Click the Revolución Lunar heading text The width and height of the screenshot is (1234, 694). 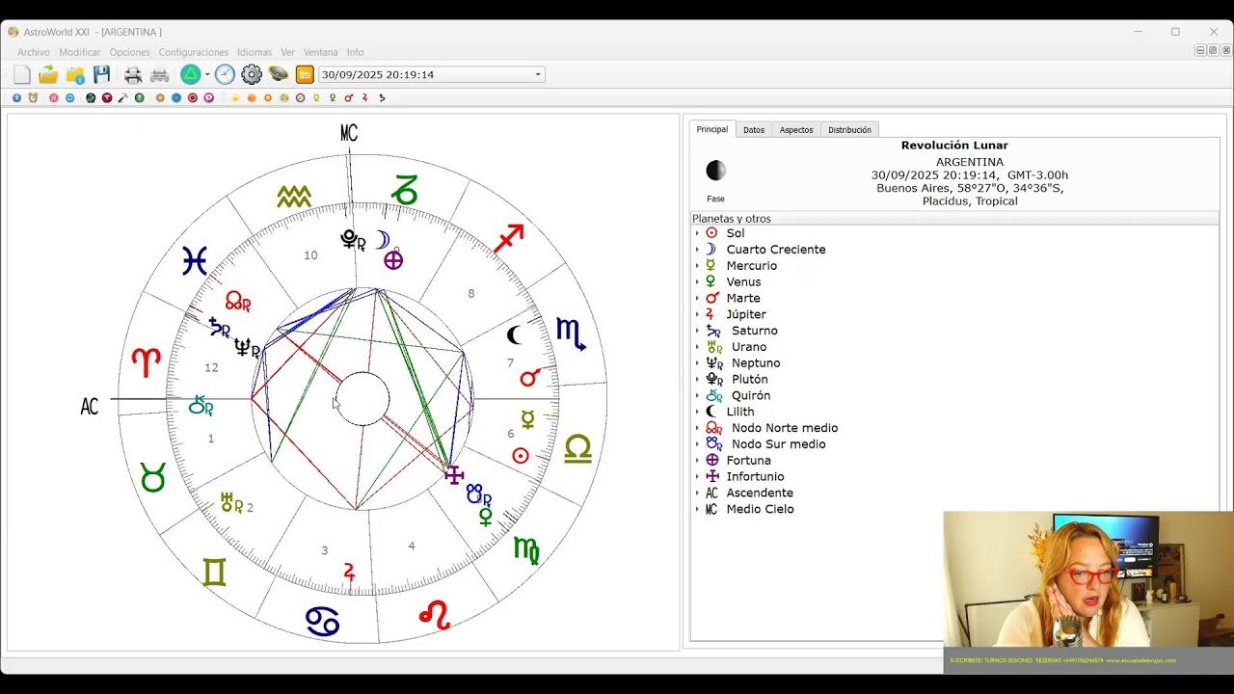[954, 146]
